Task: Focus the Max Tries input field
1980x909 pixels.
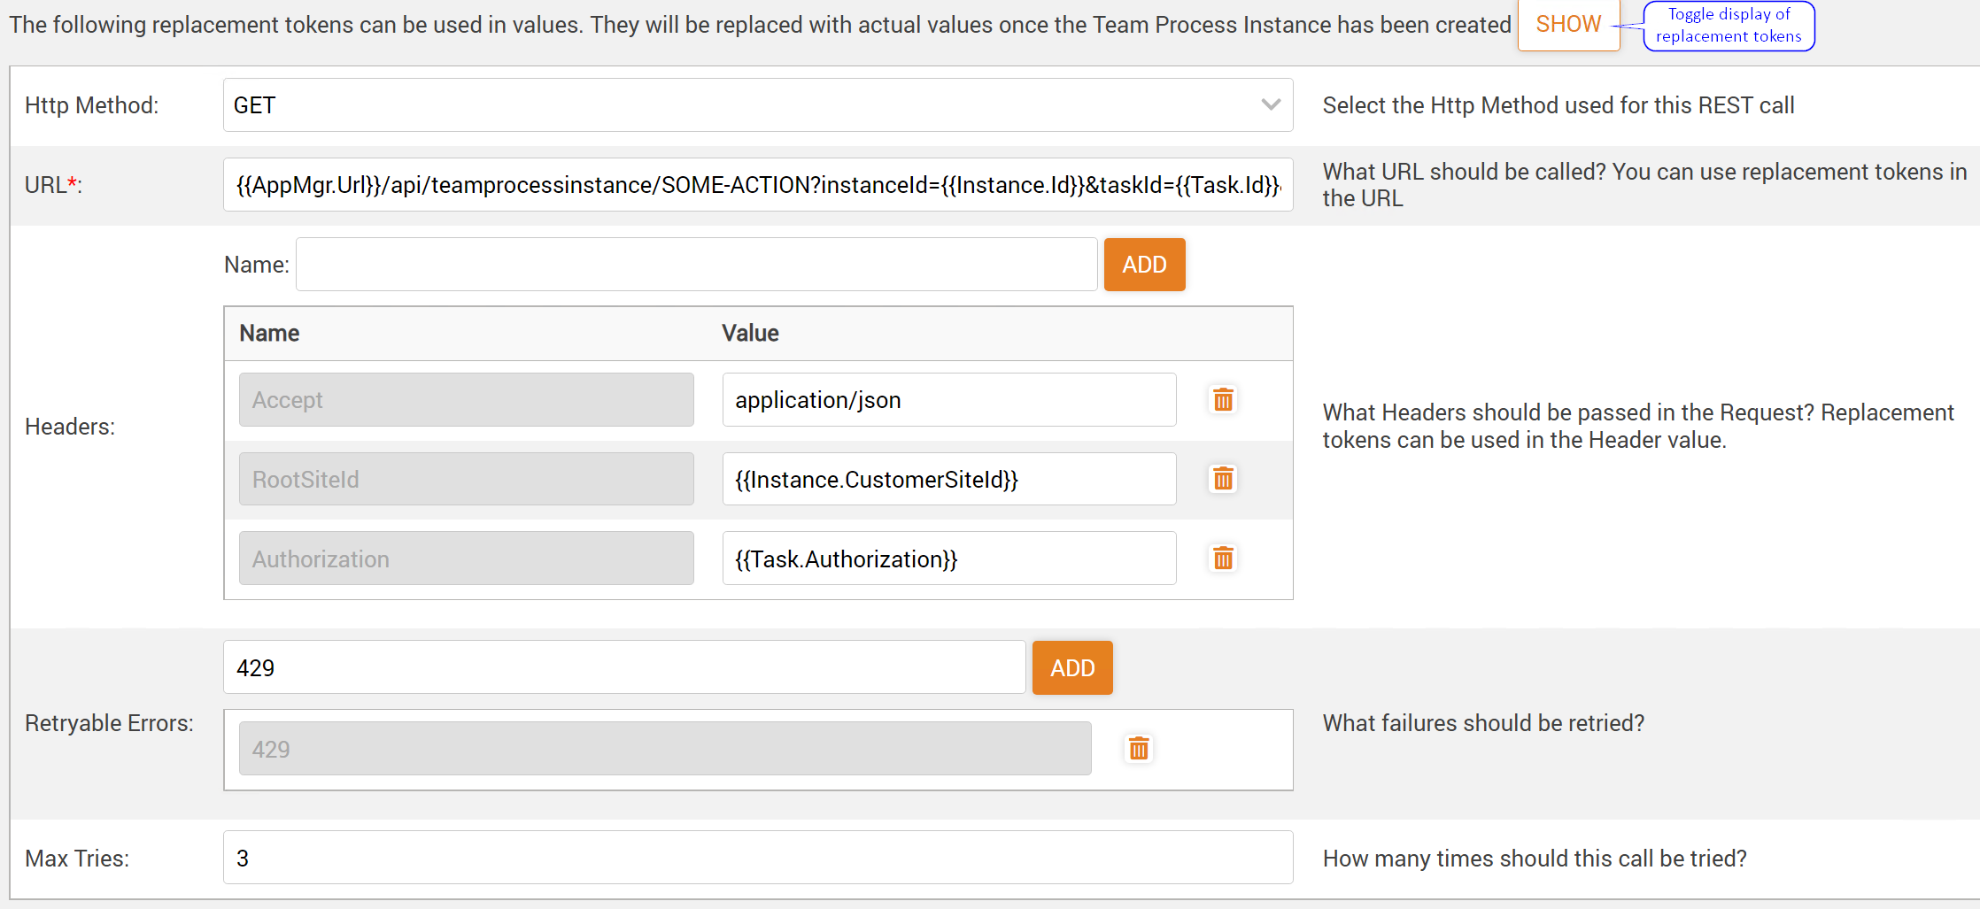Action: tap(758, 858)
